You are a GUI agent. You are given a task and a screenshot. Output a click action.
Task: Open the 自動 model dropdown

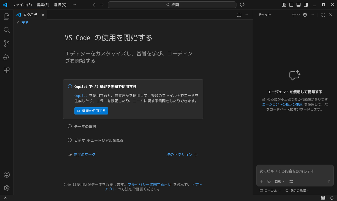click(x=280, y=181)
